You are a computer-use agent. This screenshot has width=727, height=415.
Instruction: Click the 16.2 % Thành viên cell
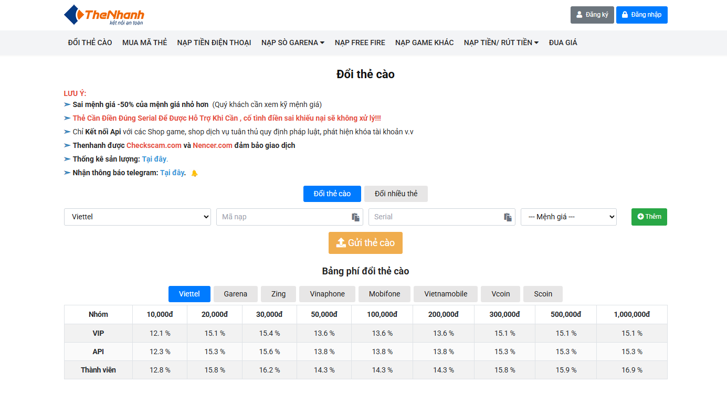tap(270, 370)
